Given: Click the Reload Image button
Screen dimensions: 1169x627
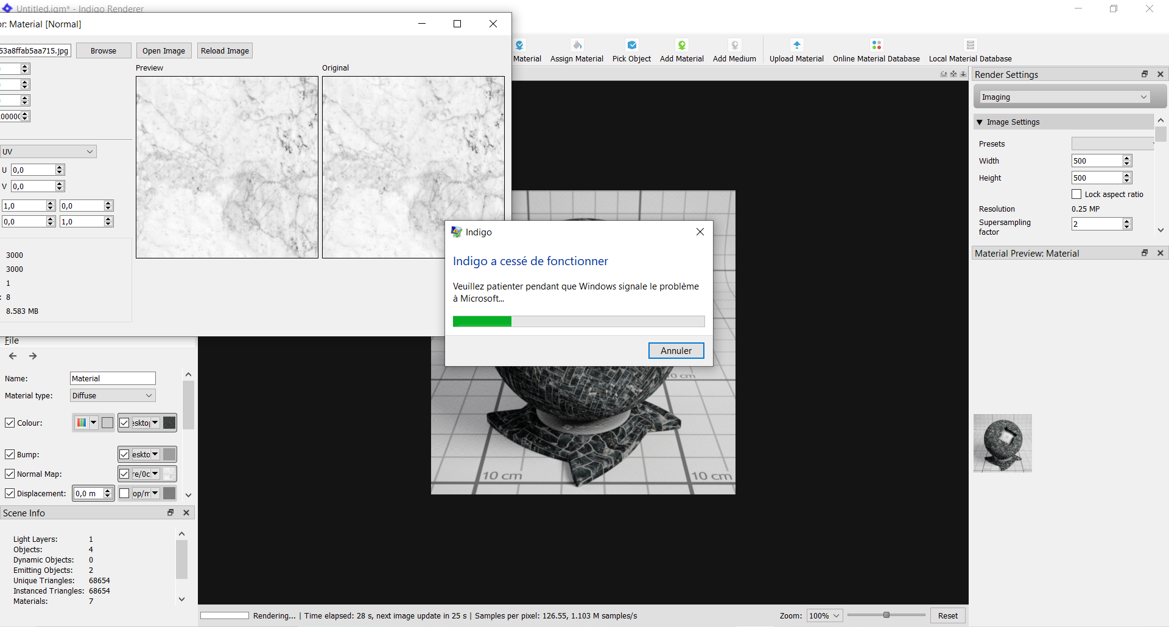Looking at the screenshot, I should pos(225,51).
